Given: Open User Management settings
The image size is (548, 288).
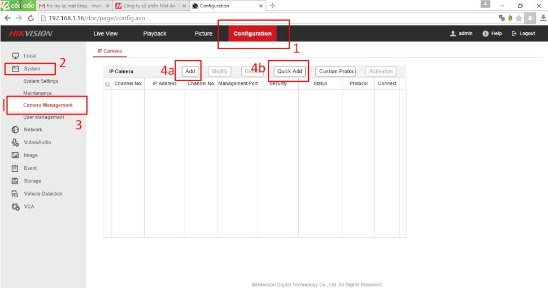Looking at the screenshot, I should 44,117.
